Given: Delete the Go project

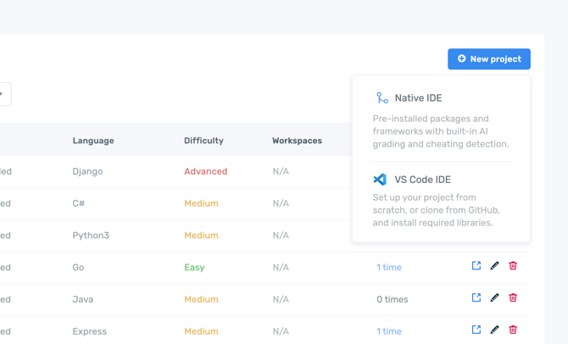Looking at the screenshot, I should (x=513, y=266).
